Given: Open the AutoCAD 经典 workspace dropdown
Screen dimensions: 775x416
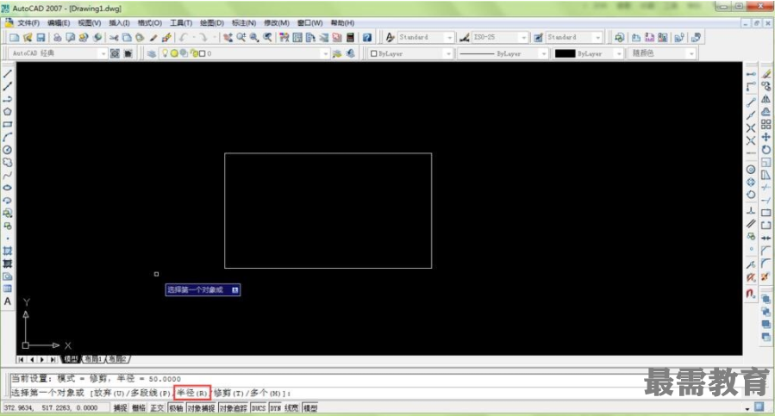Looking at the screenshot, I should click(103, 53).
